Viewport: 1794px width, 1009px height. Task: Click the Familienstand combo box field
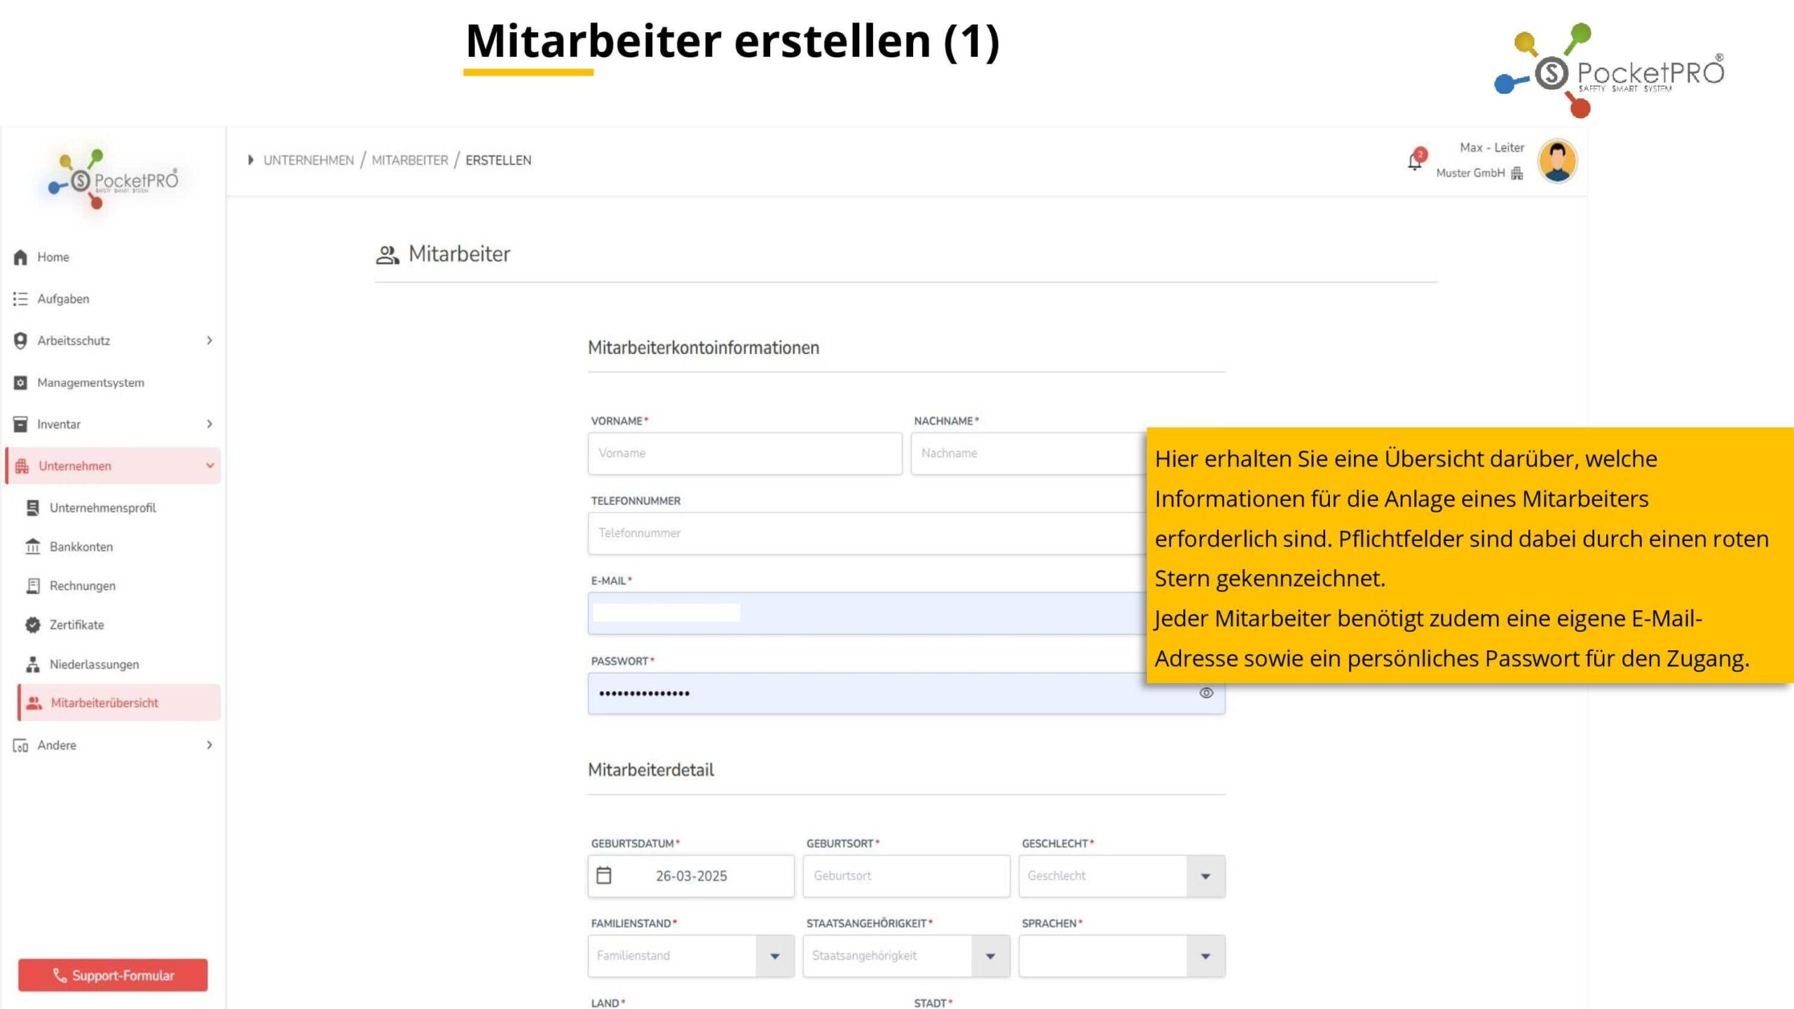[x=691, y=956]
